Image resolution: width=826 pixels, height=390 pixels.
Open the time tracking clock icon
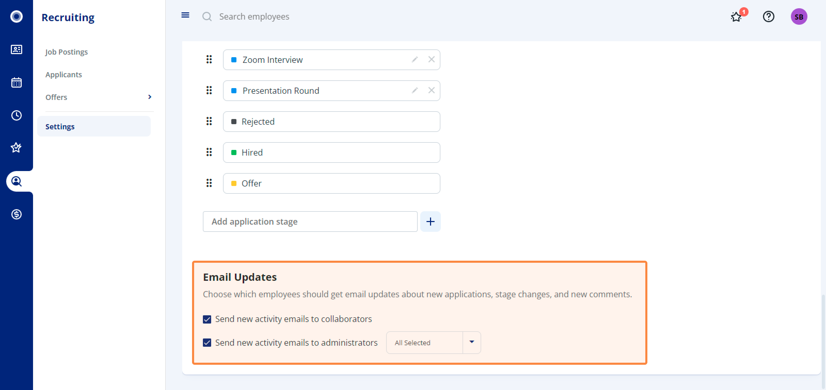click(16, 115)
